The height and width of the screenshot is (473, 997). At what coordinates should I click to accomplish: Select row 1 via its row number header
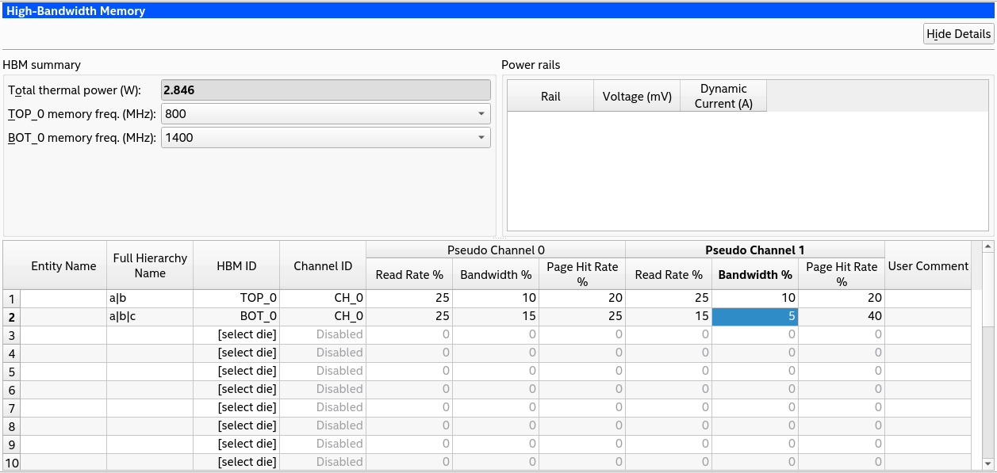(x=12, y=299)
